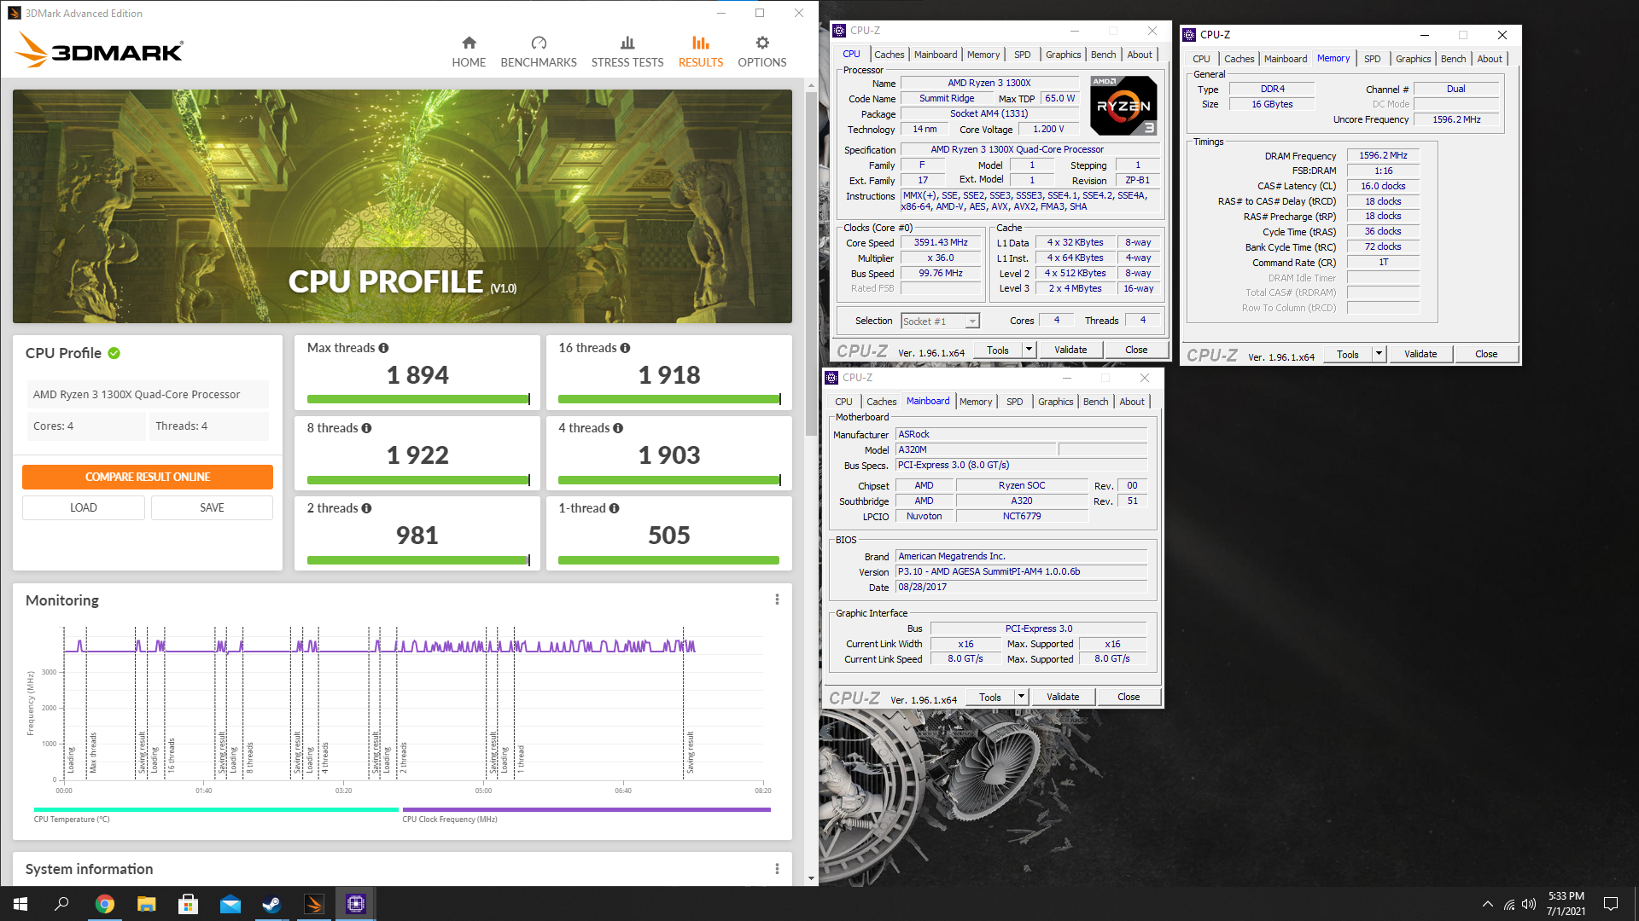1639x921 pixels.
Task: Open the System information three-dot menu
Action: click(x=777, y=868)
